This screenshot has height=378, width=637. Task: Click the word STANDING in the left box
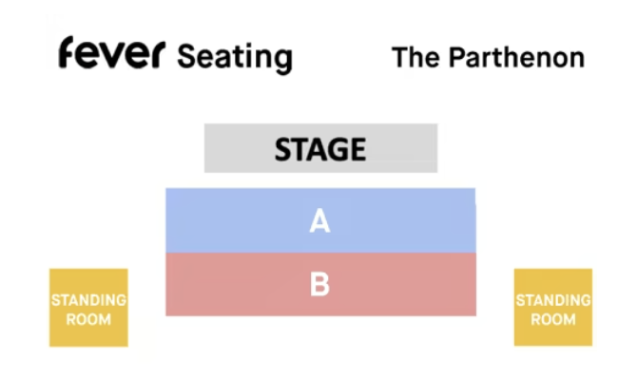click(x=88, y=300)
